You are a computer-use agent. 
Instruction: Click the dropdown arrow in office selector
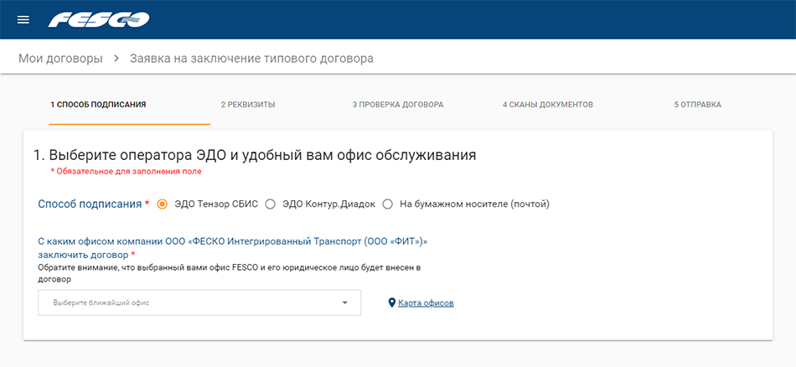pyautogui.click(x=344, y=302)
